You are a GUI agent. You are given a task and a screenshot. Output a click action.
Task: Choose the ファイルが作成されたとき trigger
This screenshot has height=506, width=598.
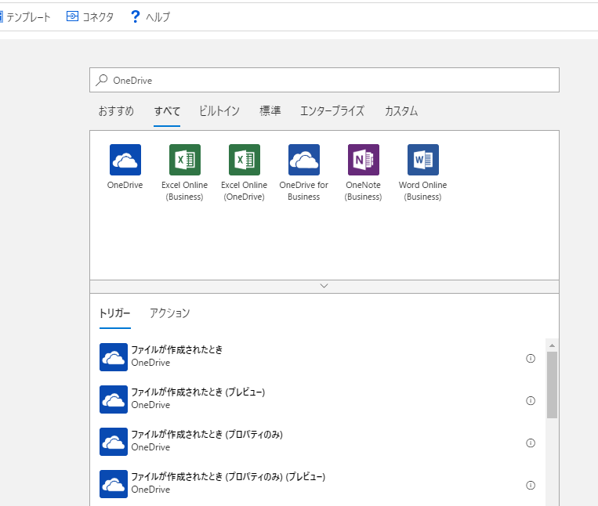click(x=317, y=357)
